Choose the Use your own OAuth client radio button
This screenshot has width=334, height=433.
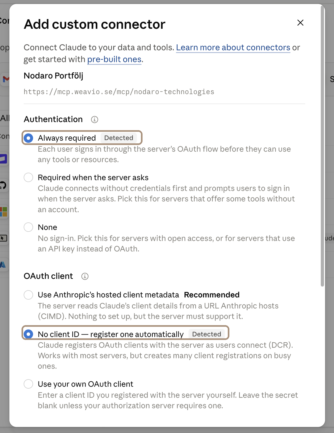[29, 384]
